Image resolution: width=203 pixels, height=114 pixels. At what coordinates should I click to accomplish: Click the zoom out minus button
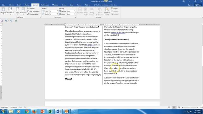tap(182, 108)
